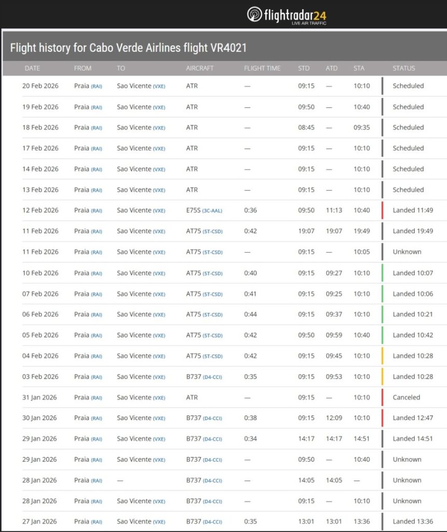This screenshot has width=447, height=532.
Task: Click the Landed 12:47 status text
Action: coord(413,418)
